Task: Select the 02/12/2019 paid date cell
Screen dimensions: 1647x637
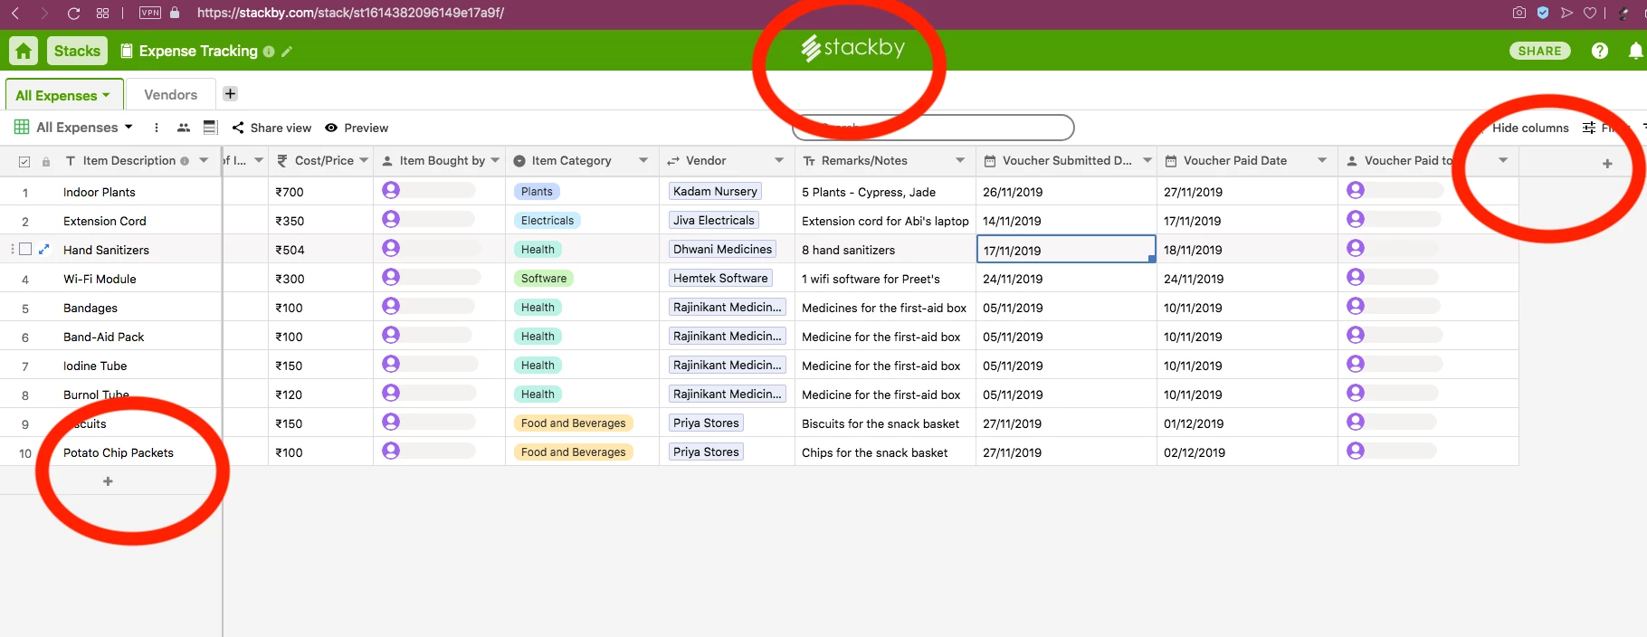Action: point(1247,452)
